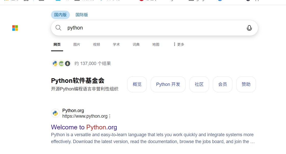Click the Microsoft logo icon
Image resolution: width=286 pixels, height=154 pixels.
[15, 28]
